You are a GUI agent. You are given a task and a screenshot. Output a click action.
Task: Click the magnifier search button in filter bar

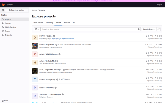pyautogui.click(x=139, y=29)
